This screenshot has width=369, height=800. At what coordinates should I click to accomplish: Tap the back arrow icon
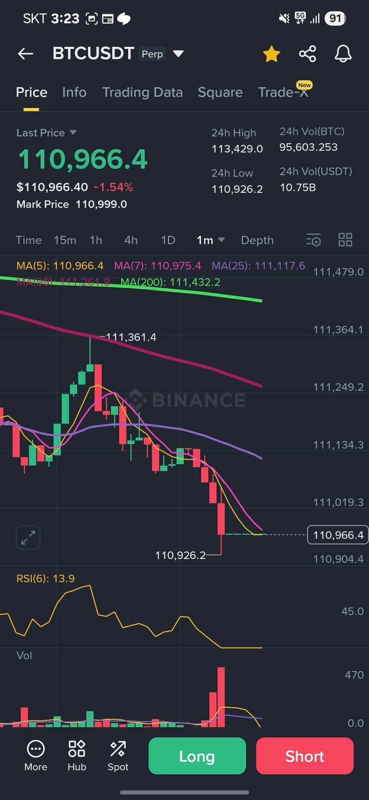(x=26, y=54)
